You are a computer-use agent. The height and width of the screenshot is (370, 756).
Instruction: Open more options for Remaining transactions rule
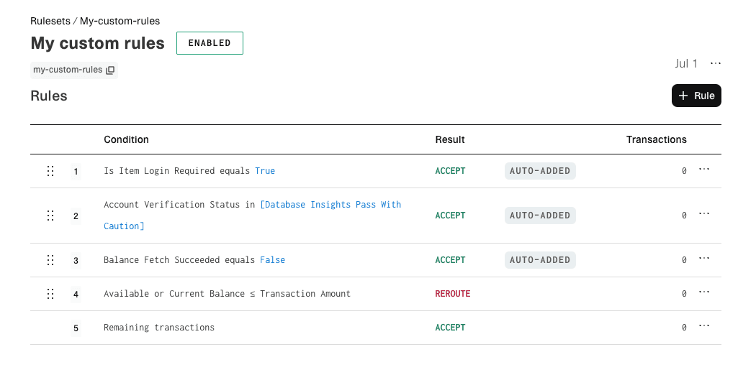(704, 326)
